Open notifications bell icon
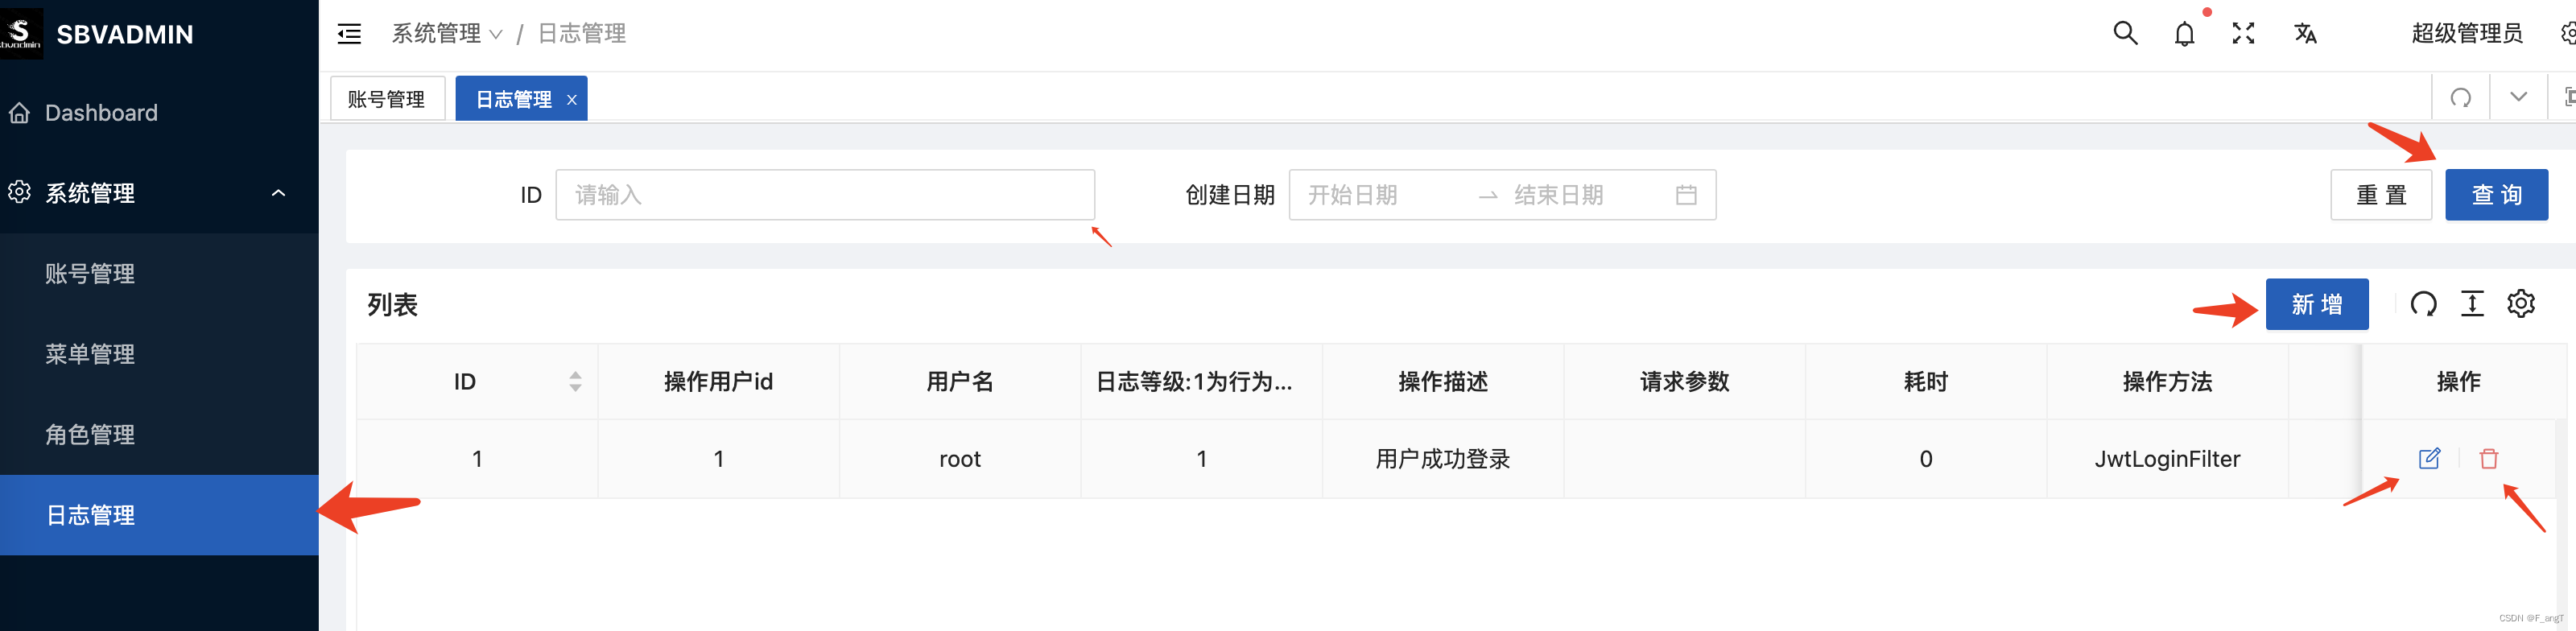The height and width of the screenshot is (631, 2576). 2185,34
